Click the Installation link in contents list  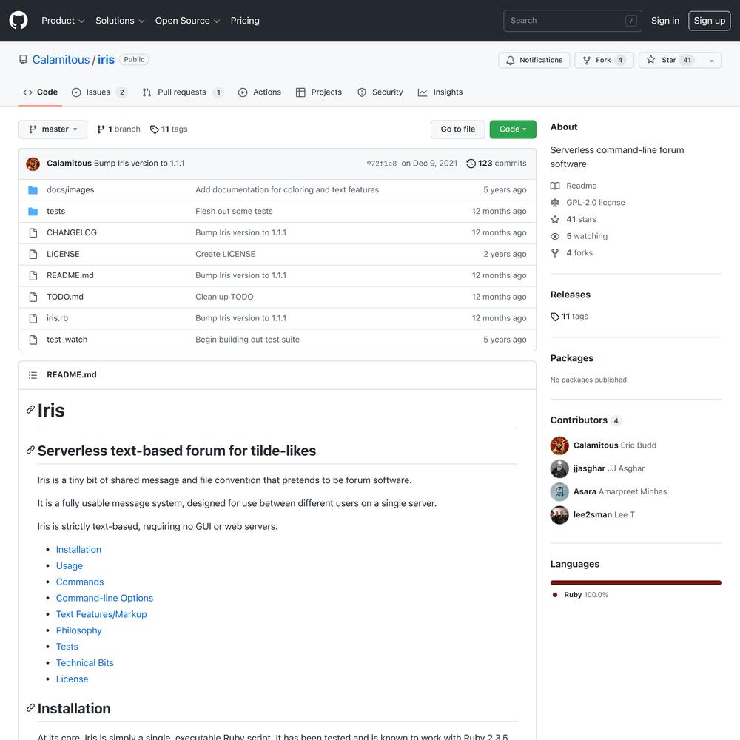coord(78,550)
